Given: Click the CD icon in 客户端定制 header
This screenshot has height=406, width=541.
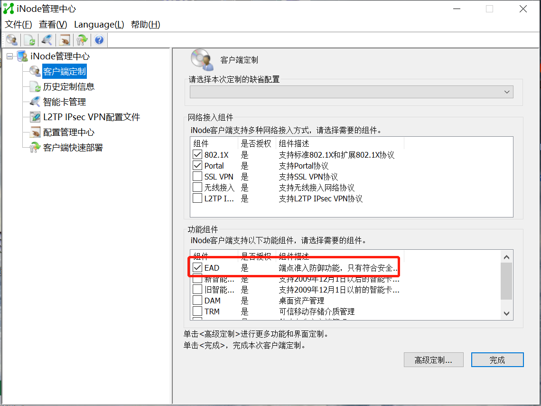Looking at the screenshot, I should point(202,59).
